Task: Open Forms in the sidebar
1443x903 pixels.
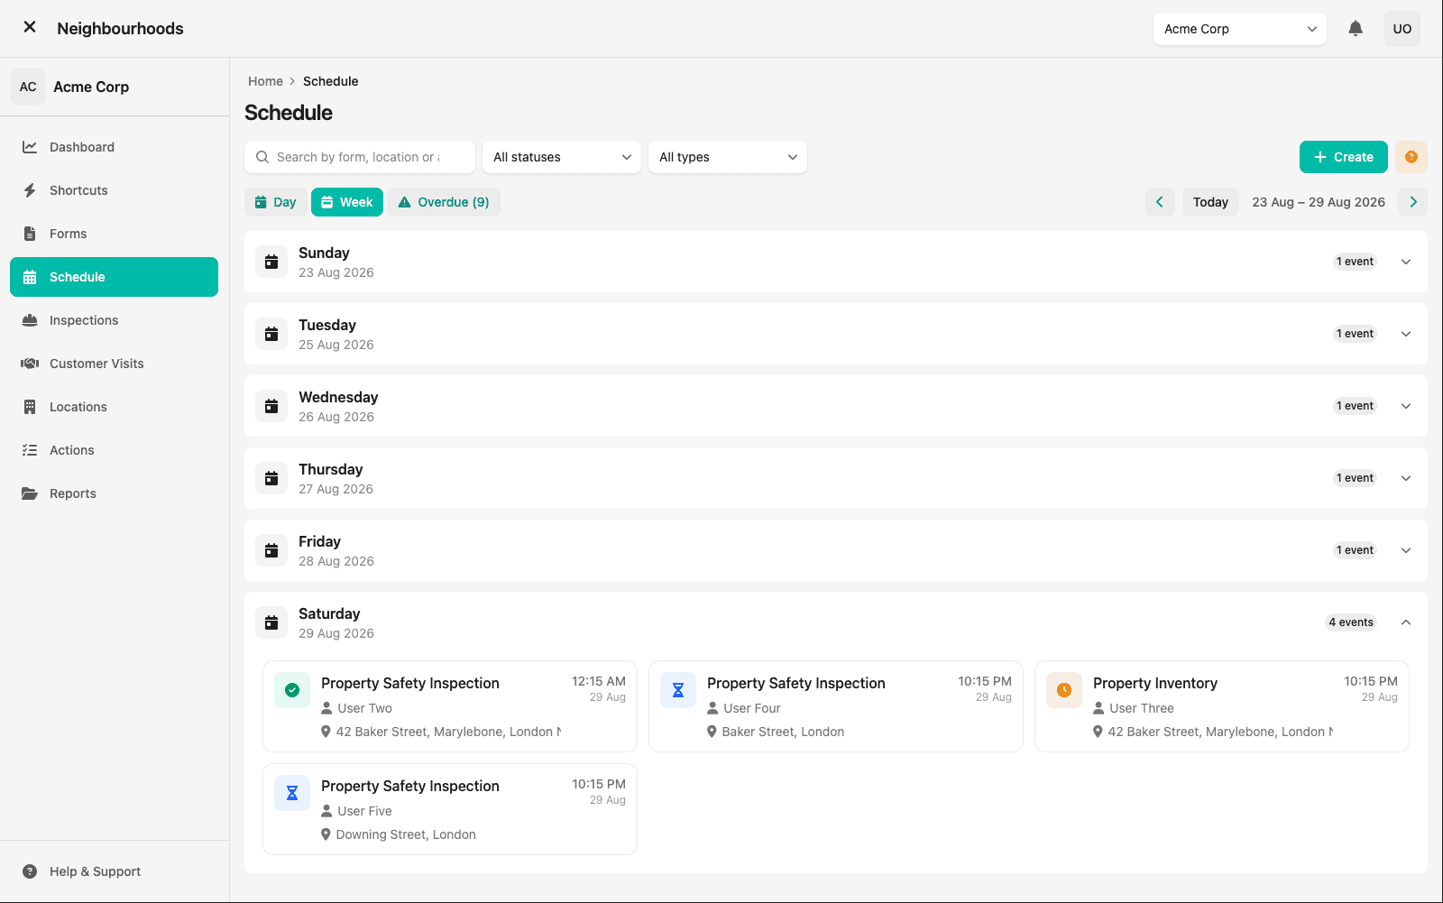Action: (x=114, y=234)
